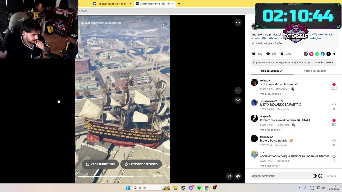
Task: Open a new browser tab with plus button
Action: [x=179, y=4]
